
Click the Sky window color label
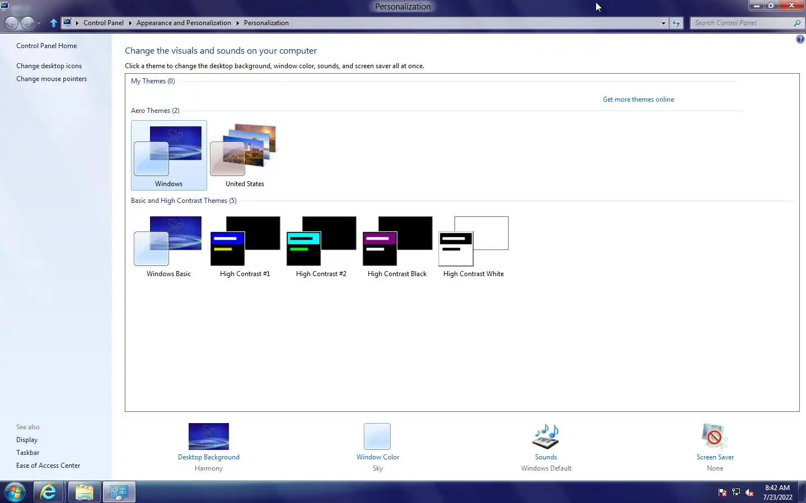coord(378,468)
